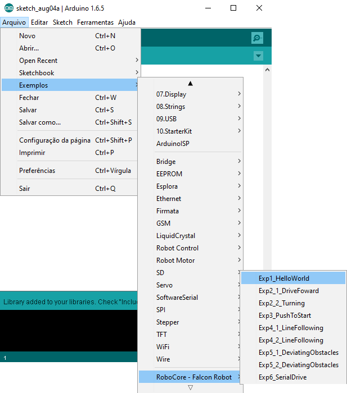This screenshot has height=393, width=347.
Task: Expand the Sketchbook submenu
Action: coord(71,72)
